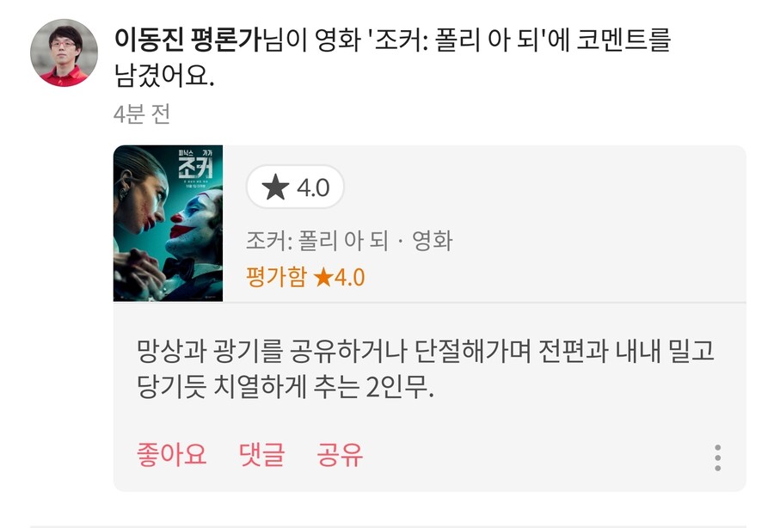Screen dimensions: 774x528
Task: Open 이동진 평론가's round profile photo
Action: [x=64, y=52]
